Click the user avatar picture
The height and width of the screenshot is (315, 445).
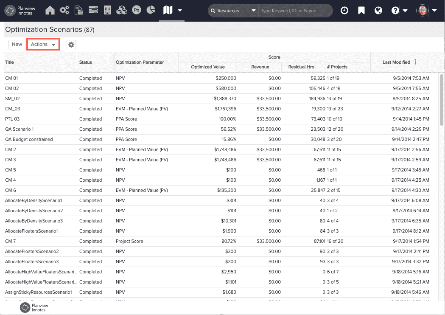pyautogui.click(x=423, y=11)
